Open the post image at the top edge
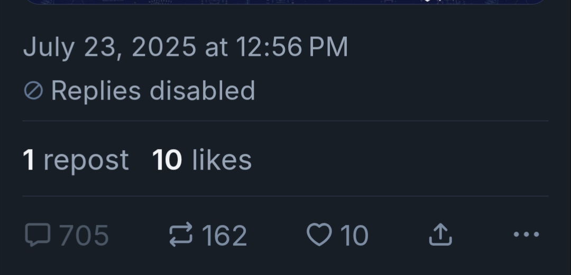This screenshot has width=571, height=275. click(285, 2)
